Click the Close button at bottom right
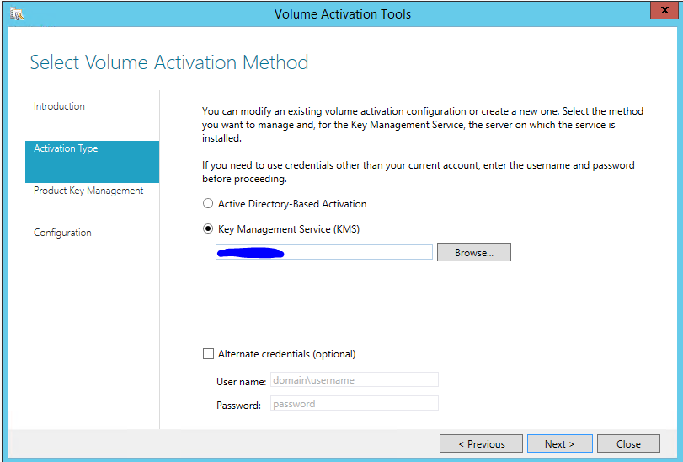 click(x=628, y=443)
